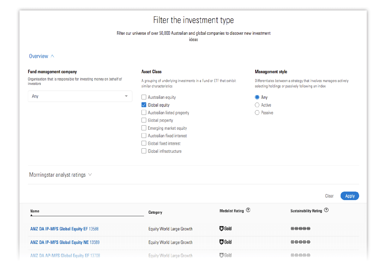Tick Australian fixed interest checkbox
The height and width of the screenshot is (279, 379).
144,136
